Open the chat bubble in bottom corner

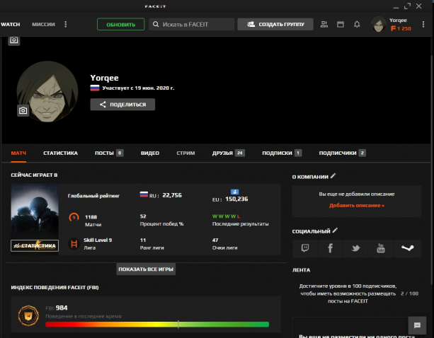(x=417, y=324)
